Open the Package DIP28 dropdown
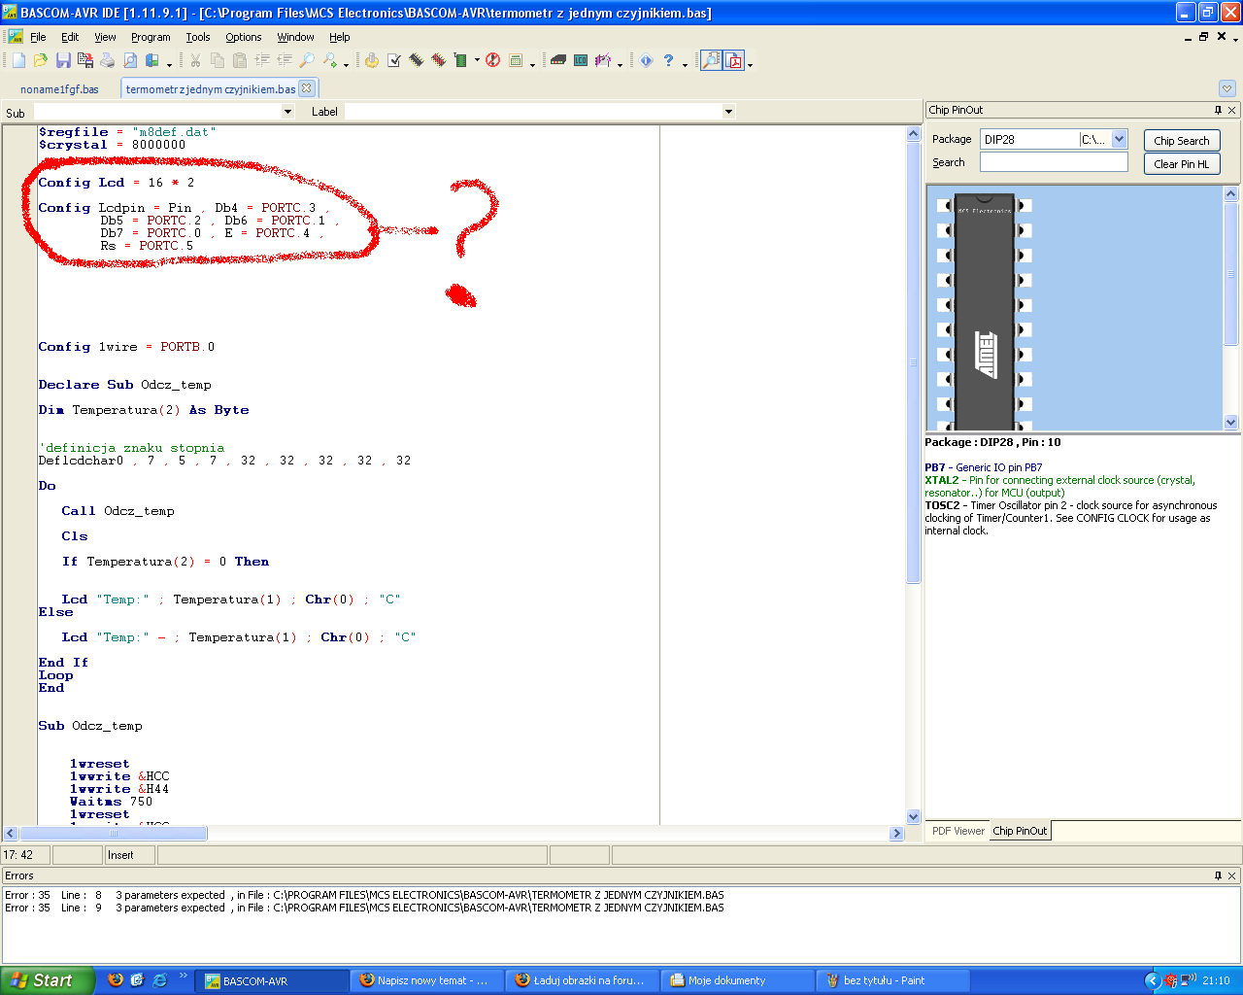 click(1119, 139)
